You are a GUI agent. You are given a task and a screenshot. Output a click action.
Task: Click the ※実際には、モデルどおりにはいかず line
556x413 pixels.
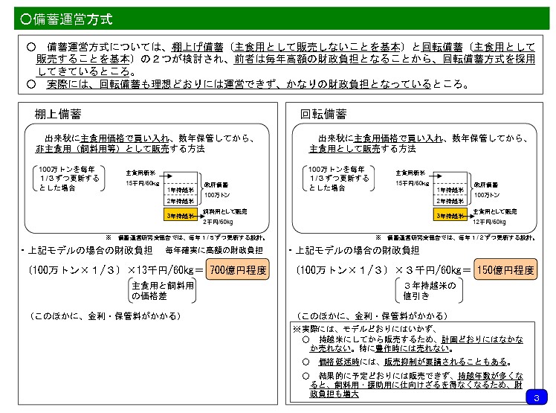click(365, 329)
